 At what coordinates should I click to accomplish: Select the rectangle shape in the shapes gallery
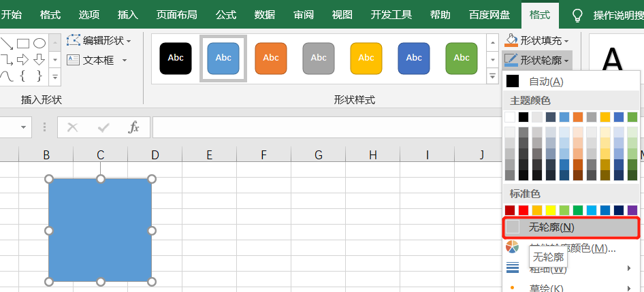coord(23,43)
